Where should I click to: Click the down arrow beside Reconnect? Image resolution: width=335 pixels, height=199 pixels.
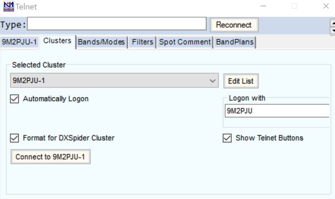(x=332, y=30)
